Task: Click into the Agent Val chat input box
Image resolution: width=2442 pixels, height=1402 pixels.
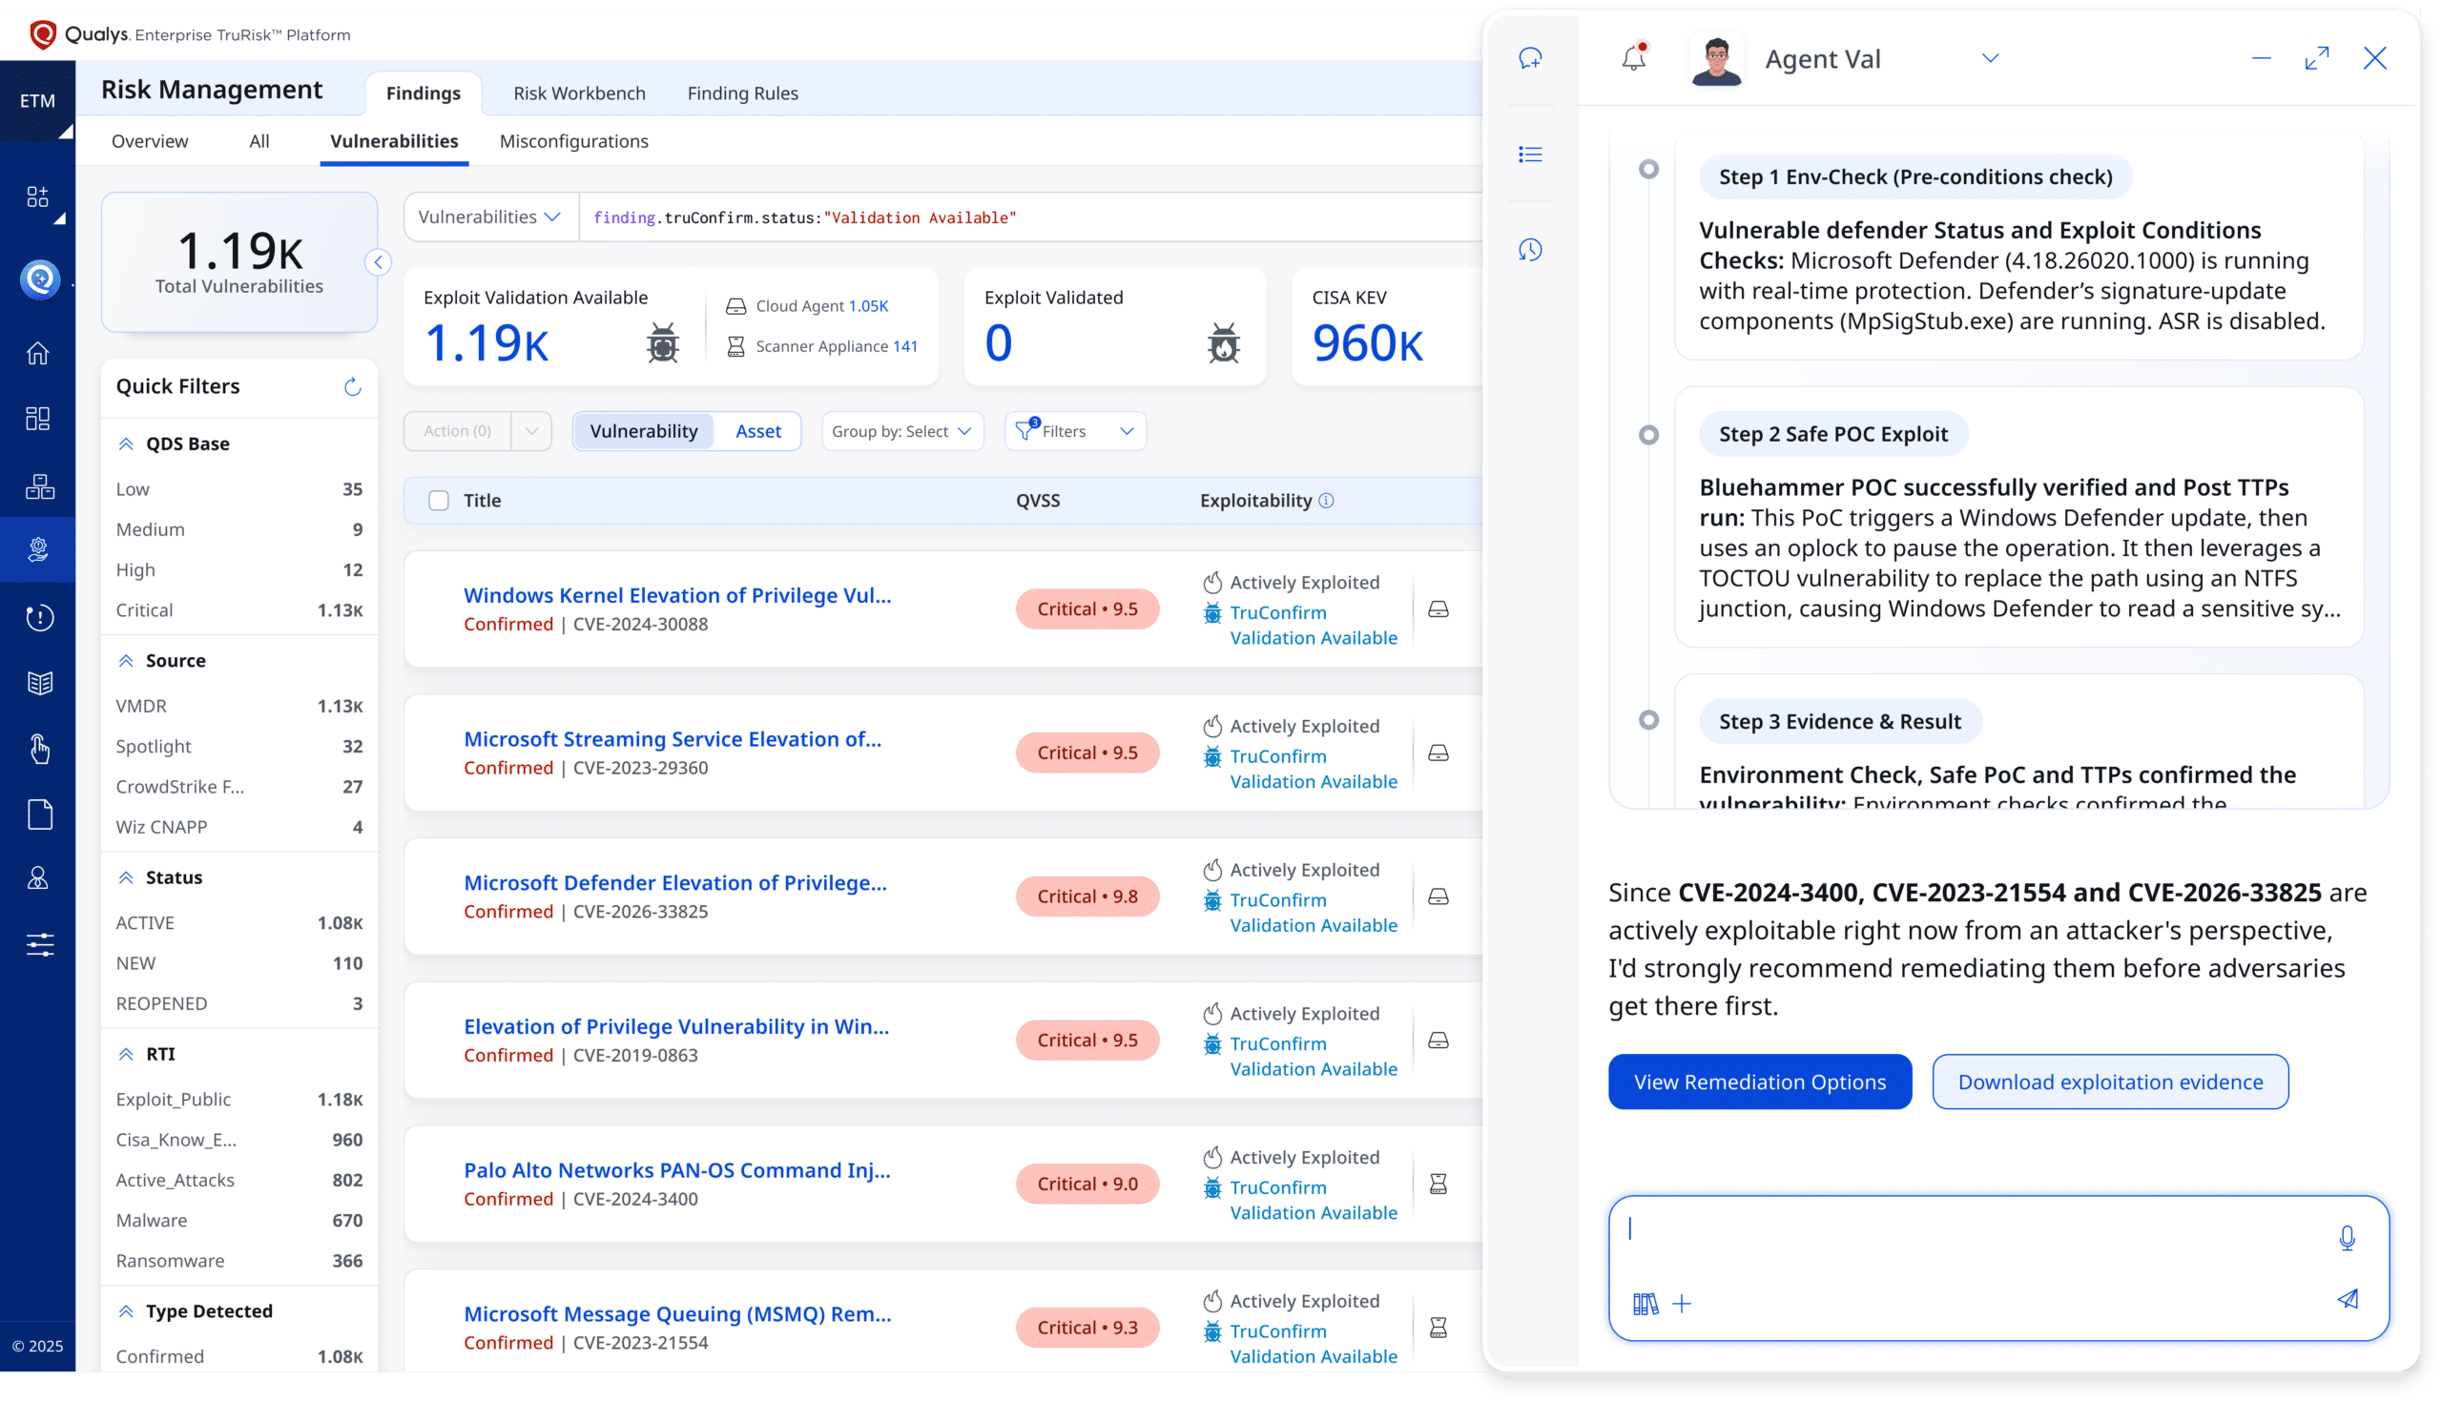Action: point(1997,1268)
